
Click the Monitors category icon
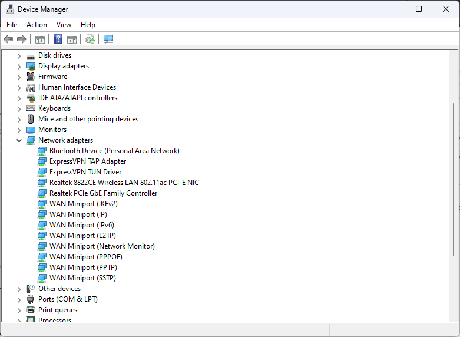click(31, 130)
